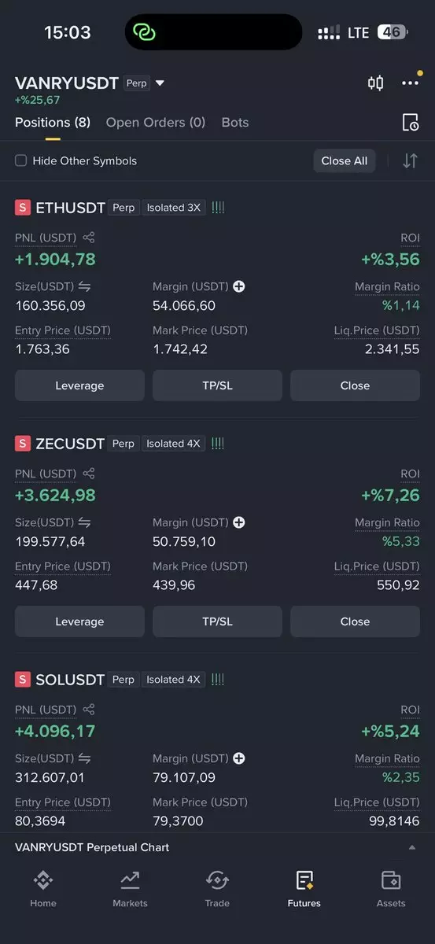Open TP/SL for the ETHUSDT position
This screenshot has width=435, height=944.
point(217,385)
